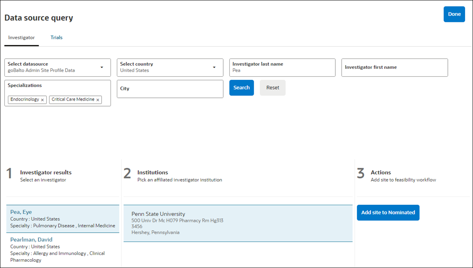
Task: Remove the Endocrinology specialization chip
Action: [x=42, y=100]
